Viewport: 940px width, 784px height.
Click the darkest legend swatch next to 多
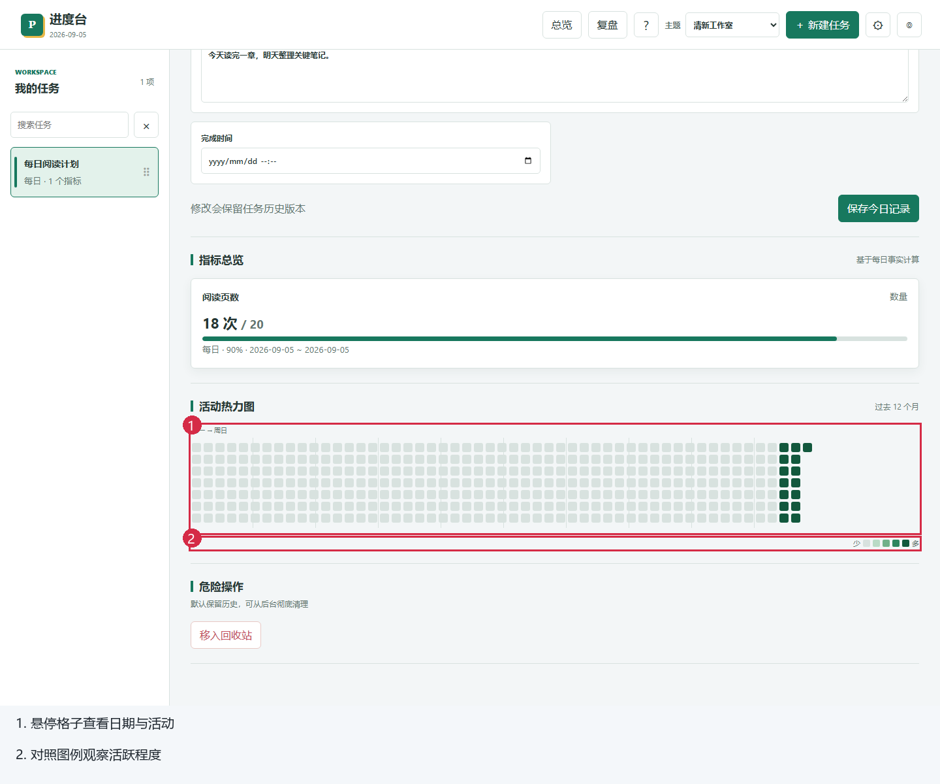[x=905, y=544]
